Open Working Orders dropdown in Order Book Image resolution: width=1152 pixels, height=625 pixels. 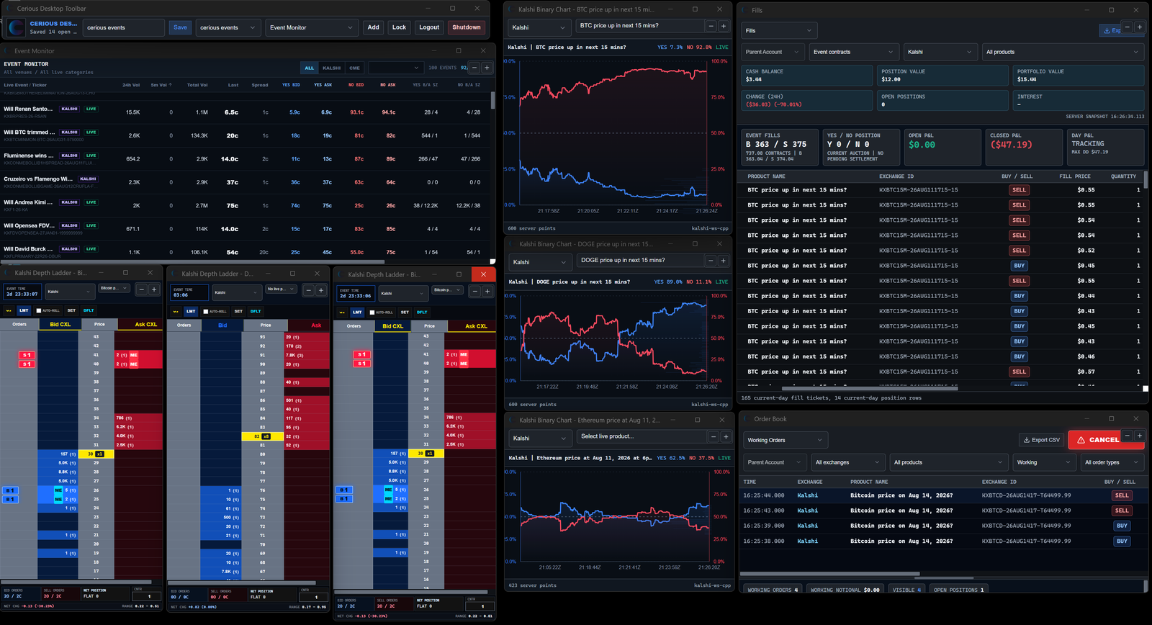click(x=785, y=440)
